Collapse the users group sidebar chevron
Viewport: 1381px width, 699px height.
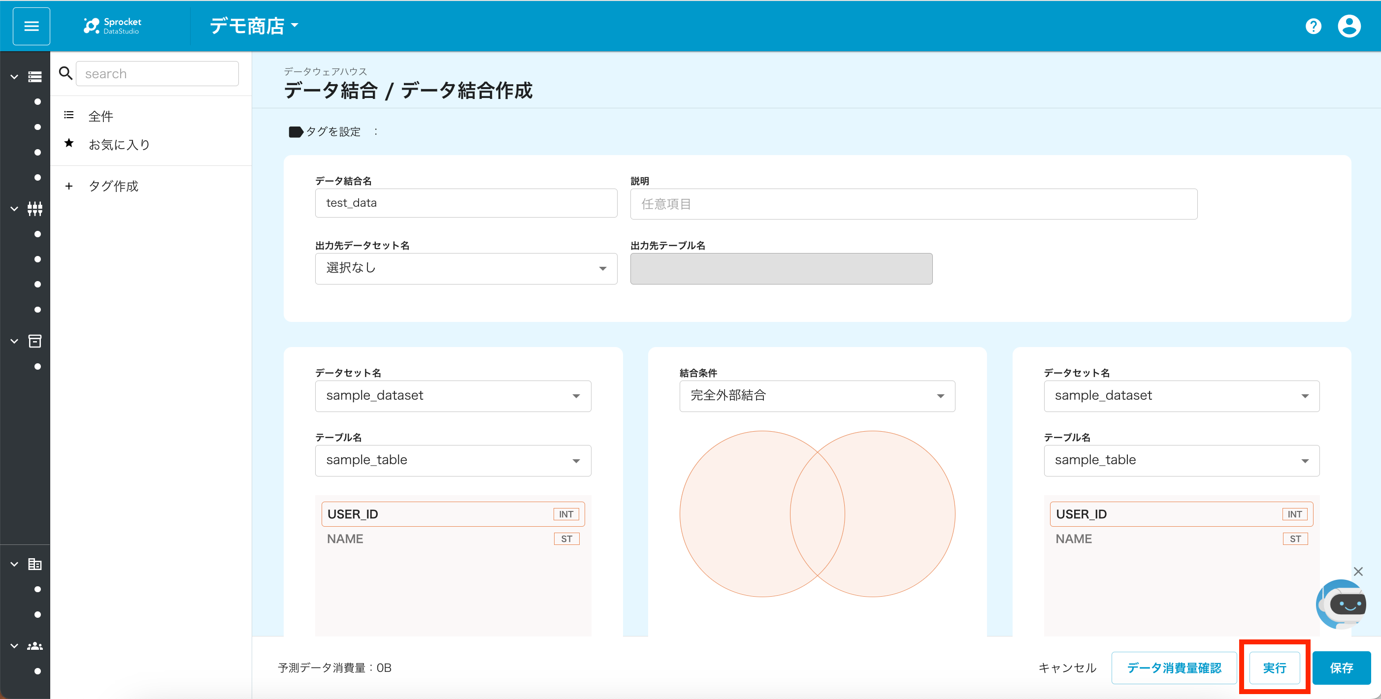click(x=14, y=646)
